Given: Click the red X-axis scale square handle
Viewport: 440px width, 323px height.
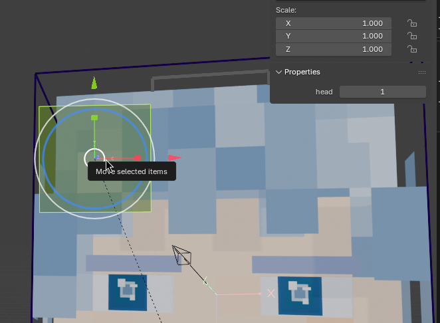Looking at the screenshot, I should pyautogui.click(x=138, y=158).
